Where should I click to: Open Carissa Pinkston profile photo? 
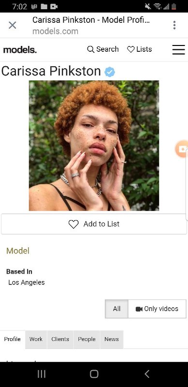94,146
